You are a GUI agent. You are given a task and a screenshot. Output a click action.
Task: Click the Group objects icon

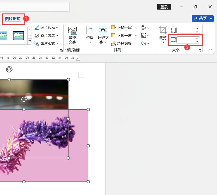[143, 36]
